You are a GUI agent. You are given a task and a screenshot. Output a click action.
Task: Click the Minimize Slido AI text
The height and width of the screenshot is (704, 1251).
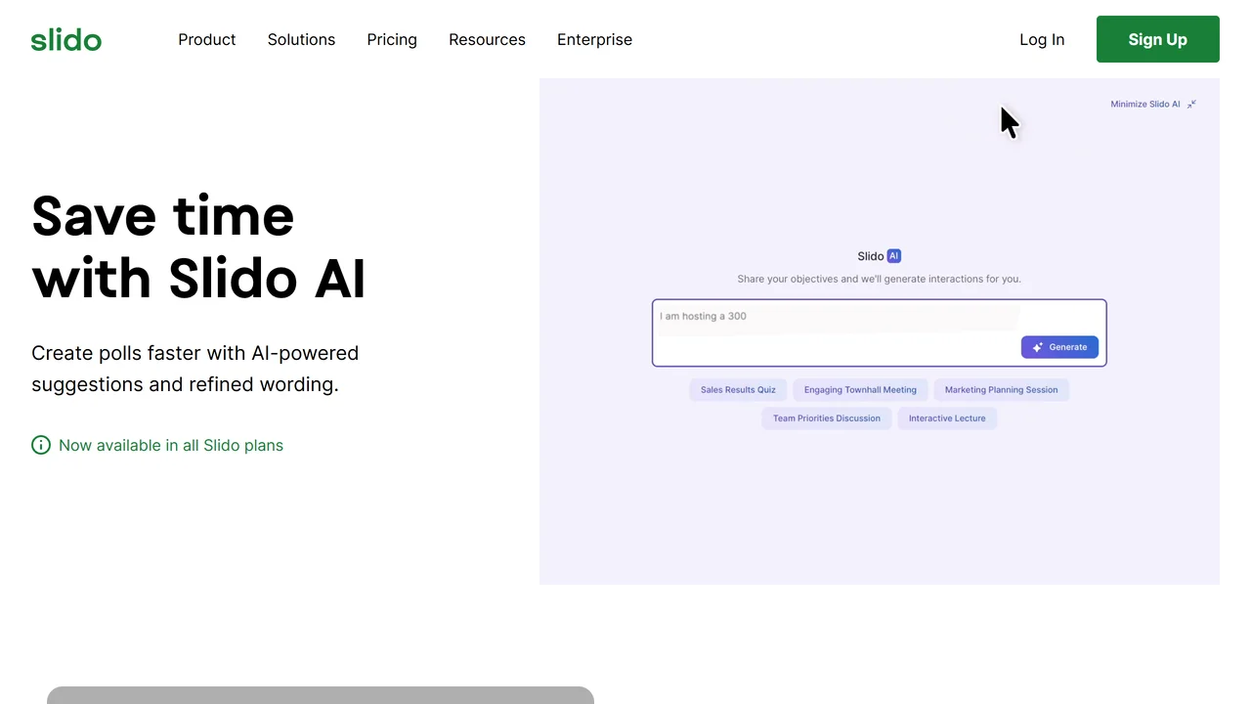1144,104
